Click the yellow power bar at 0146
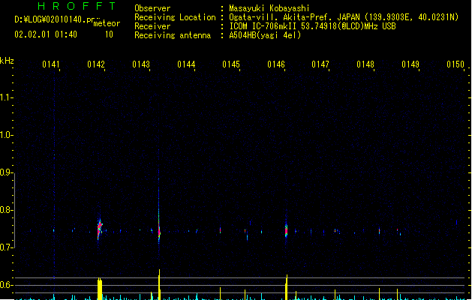The image size is (472, 300). point(286,287)
